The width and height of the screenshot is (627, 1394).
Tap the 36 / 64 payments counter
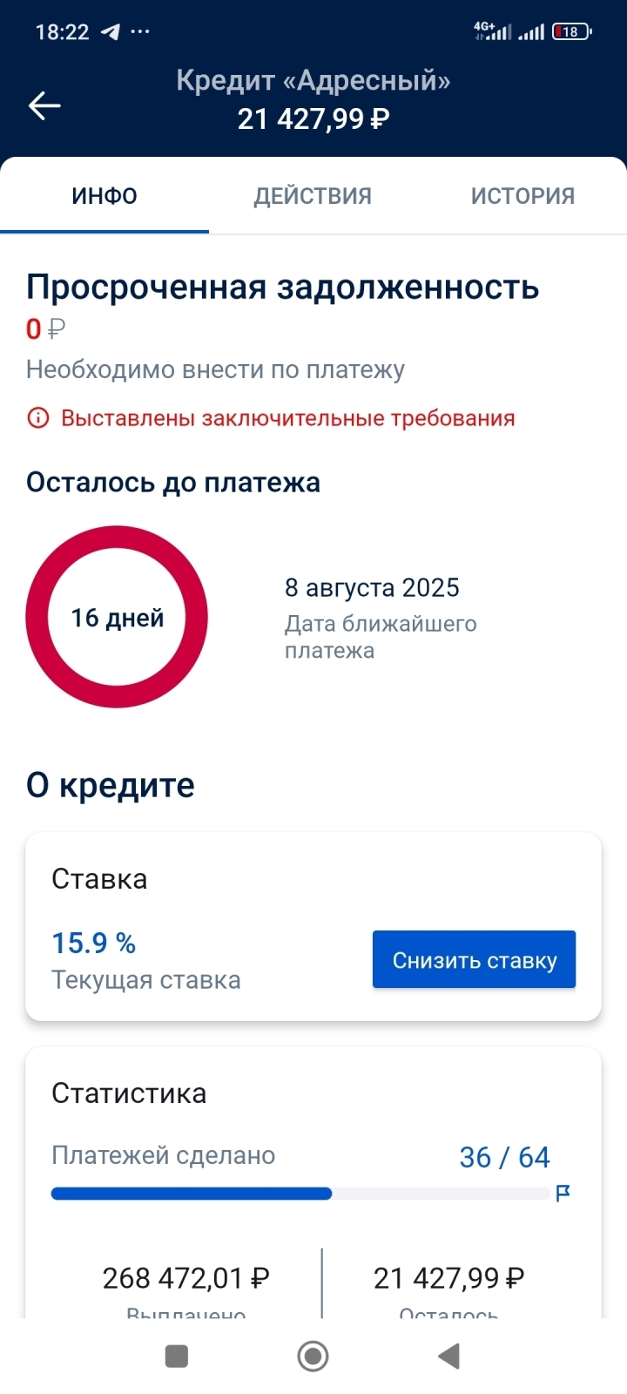pos(504,1157)
